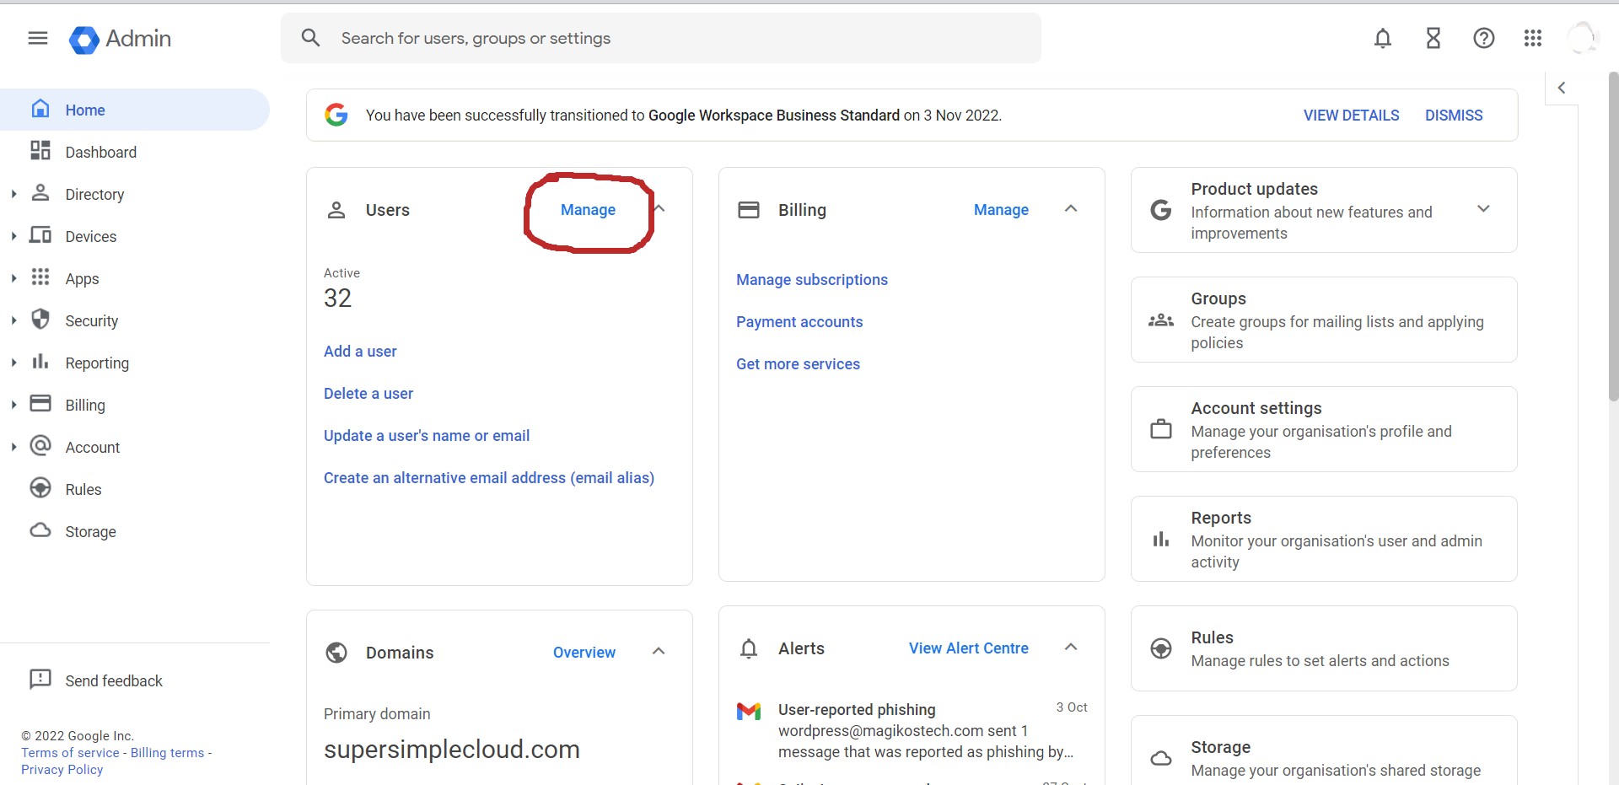Open Storage from the sidebar
The width and height of the screenshot is (1619, 785).
(x=135, y=531)
